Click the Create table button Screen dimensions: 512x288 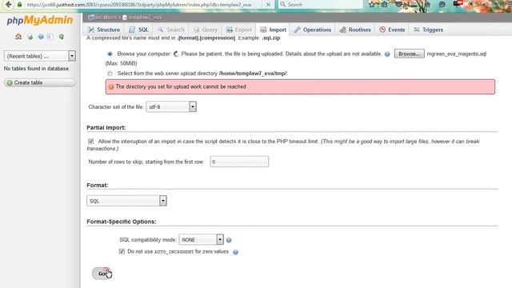pos(40,83)
